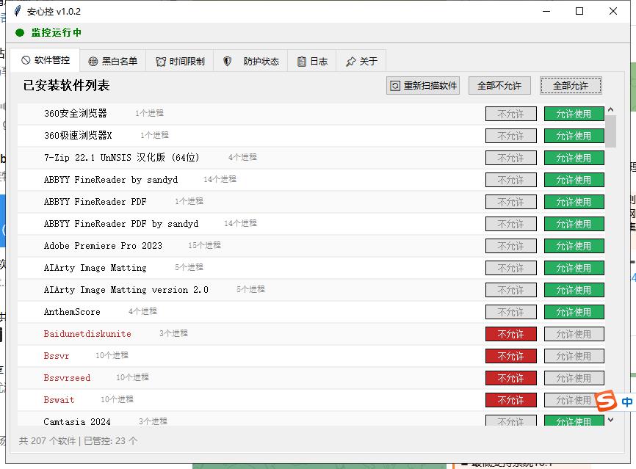This screenshot has width=636, height=469.
Task: Select the Camtasia 2024 entry
Action: [x=77, y=421]
